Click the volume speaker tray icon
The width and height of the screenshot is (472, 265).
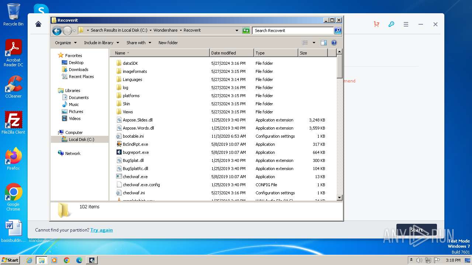[419, 260]
